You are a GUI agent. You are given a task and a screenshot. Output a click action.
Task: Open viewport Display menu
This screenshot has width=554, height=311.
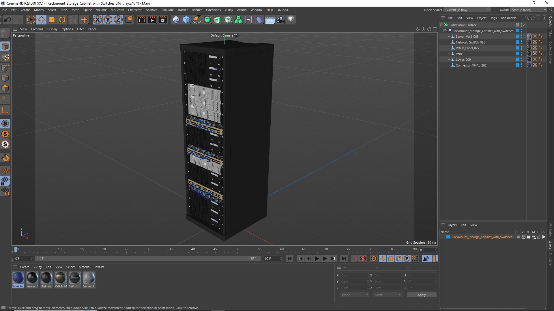click(x=52, y=29)
